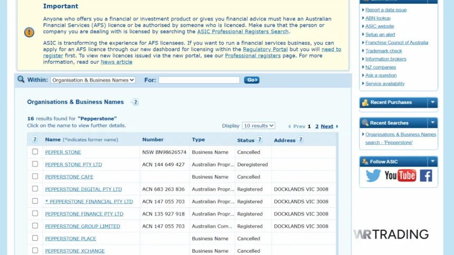Click the Deregistered status cell

click(252, 164)
